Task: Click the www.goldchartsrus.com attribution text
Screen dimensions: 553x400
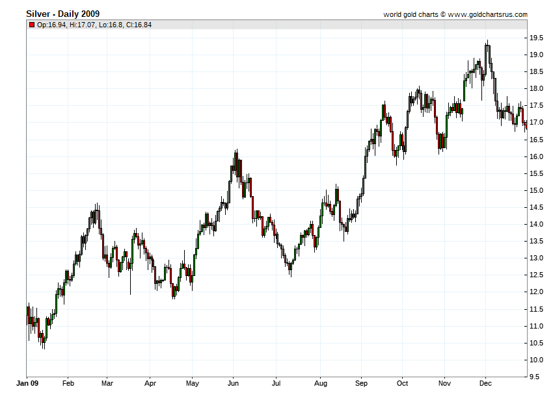Action: pos(488,14)
